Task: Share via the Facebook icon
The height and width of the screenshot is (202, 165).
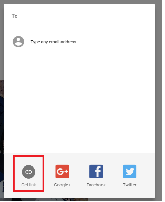Action: 96,171
